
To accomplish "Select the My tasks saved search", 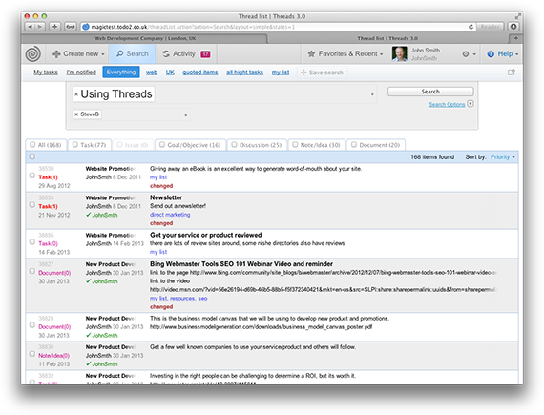I will pyautogui.click(x=46, y=73).
